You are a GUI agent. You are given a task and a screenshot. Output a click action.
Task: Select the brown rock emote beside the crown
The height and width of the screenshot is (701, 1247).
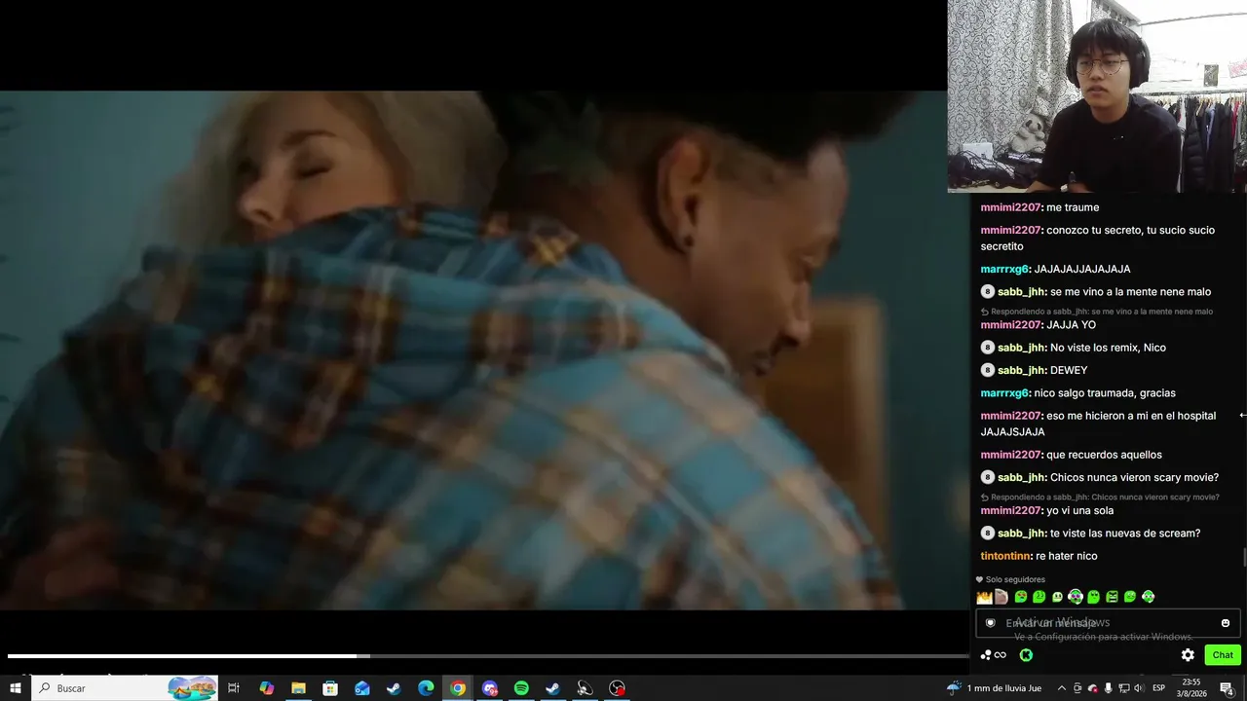click(x=1001, y=597)
